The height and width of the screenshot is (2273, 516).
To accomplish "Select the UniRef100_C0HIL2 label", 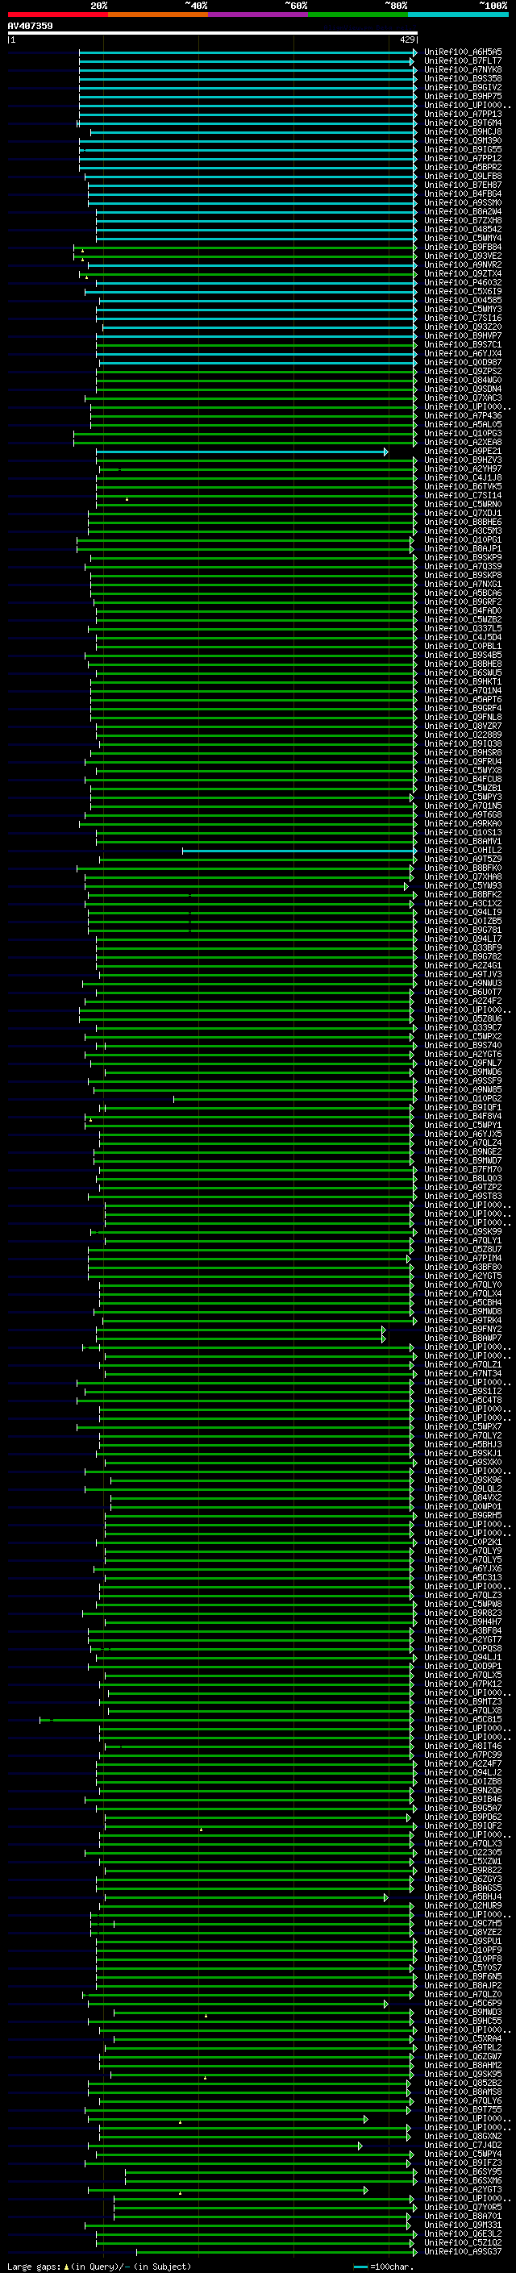I will [463, 850].
